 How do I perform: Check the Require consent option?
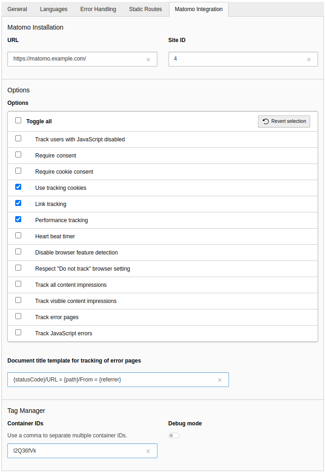point(18,155)
